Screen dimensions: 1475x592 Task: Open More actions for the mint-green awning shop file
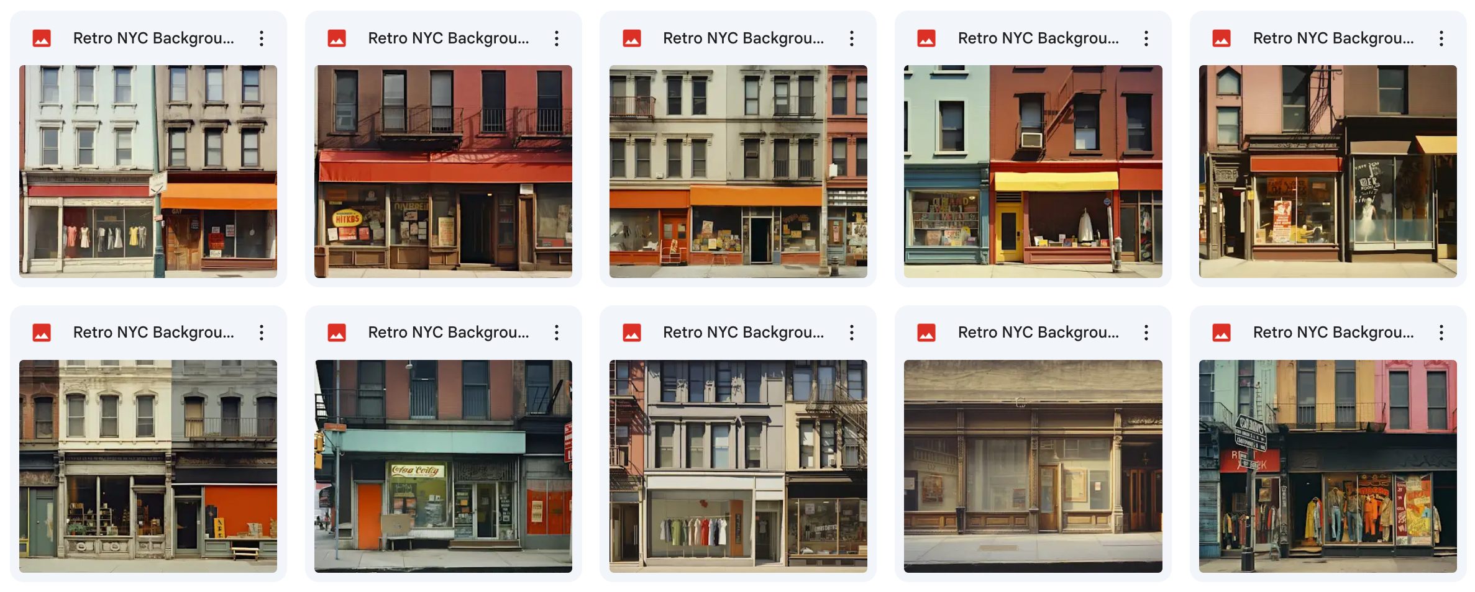pos(557,333)
